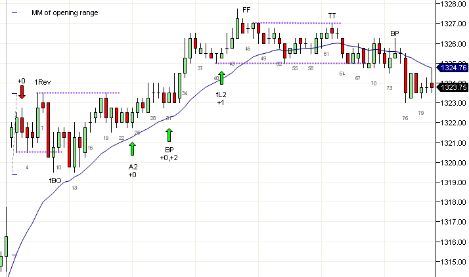Viewport: 469px width, 277px height.
Task: Click the red down arrow marker
Action: point(22,92)
